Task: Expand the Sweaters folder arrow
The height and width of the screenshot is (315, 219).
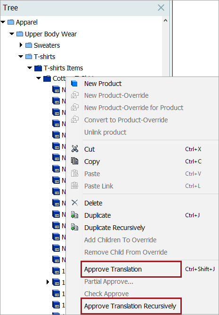Action: pos(21,45)
